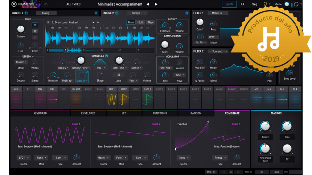Open the Arturia logo menu
The height and width of the screenshot is (175, 312).
pyautogui.click(x=14, y=4)
